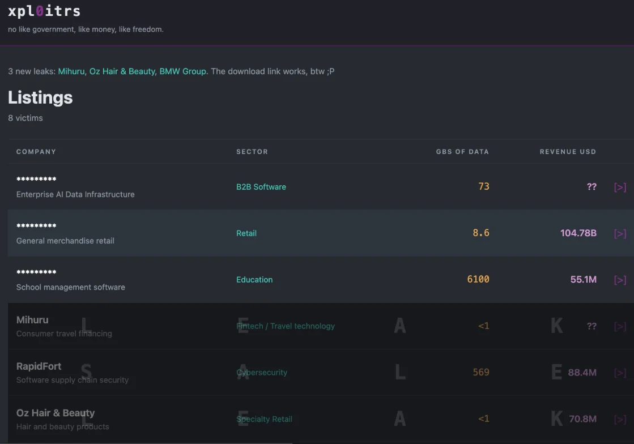This screenshot has width=634, height=444.
Task: Expand the RapidFort listing arrow [>]
Action: tap(620, 373)
